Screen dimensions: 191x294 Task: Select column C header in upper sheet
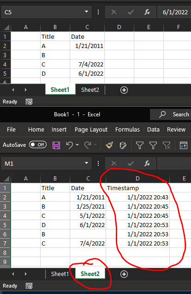87,27
